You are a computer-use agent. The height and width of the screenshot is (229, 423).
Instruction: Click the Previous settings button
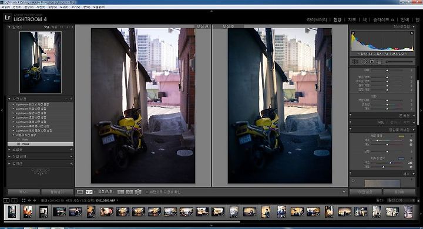coord(365,192)
